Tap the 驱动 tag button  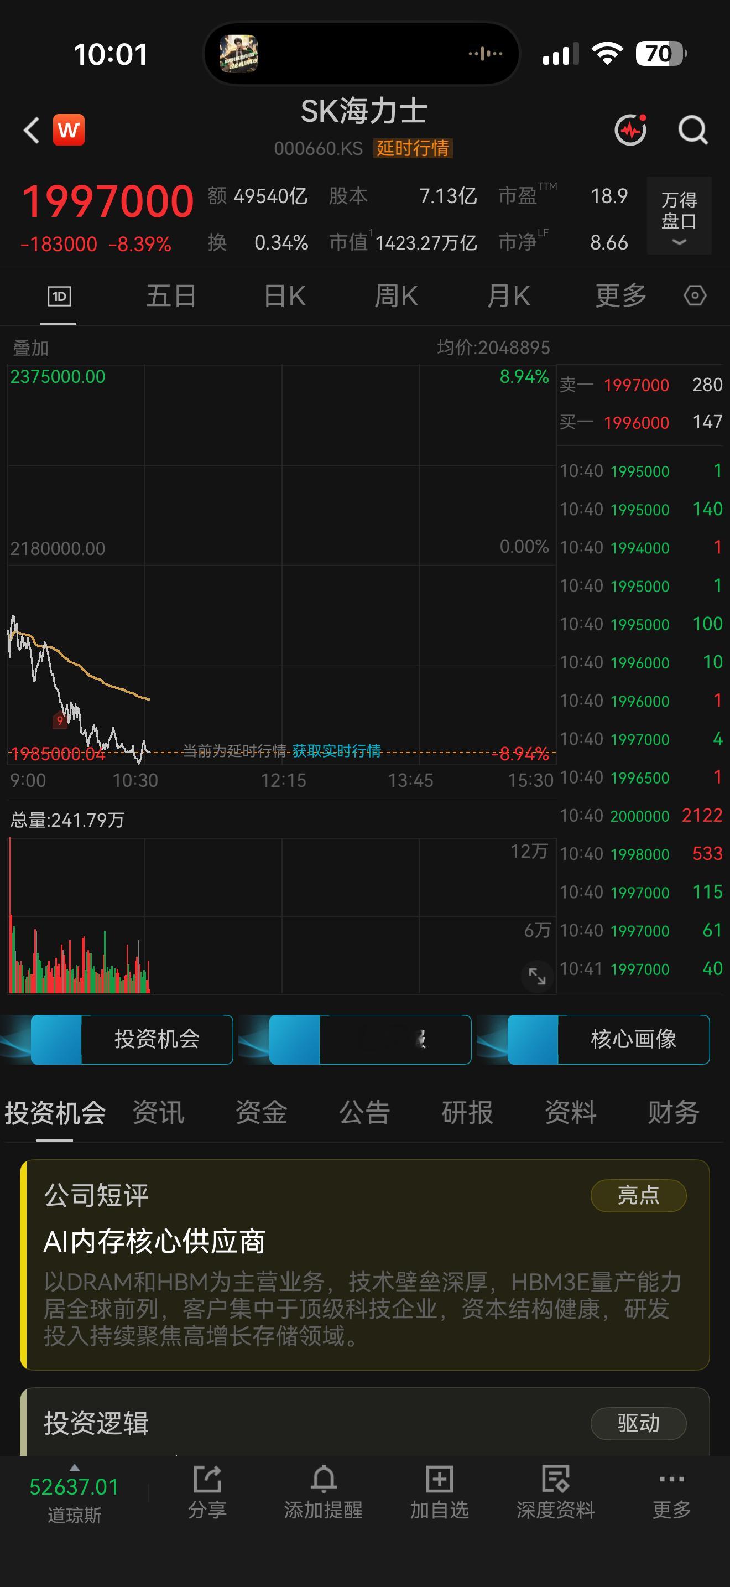click(x=638, y=1423)
